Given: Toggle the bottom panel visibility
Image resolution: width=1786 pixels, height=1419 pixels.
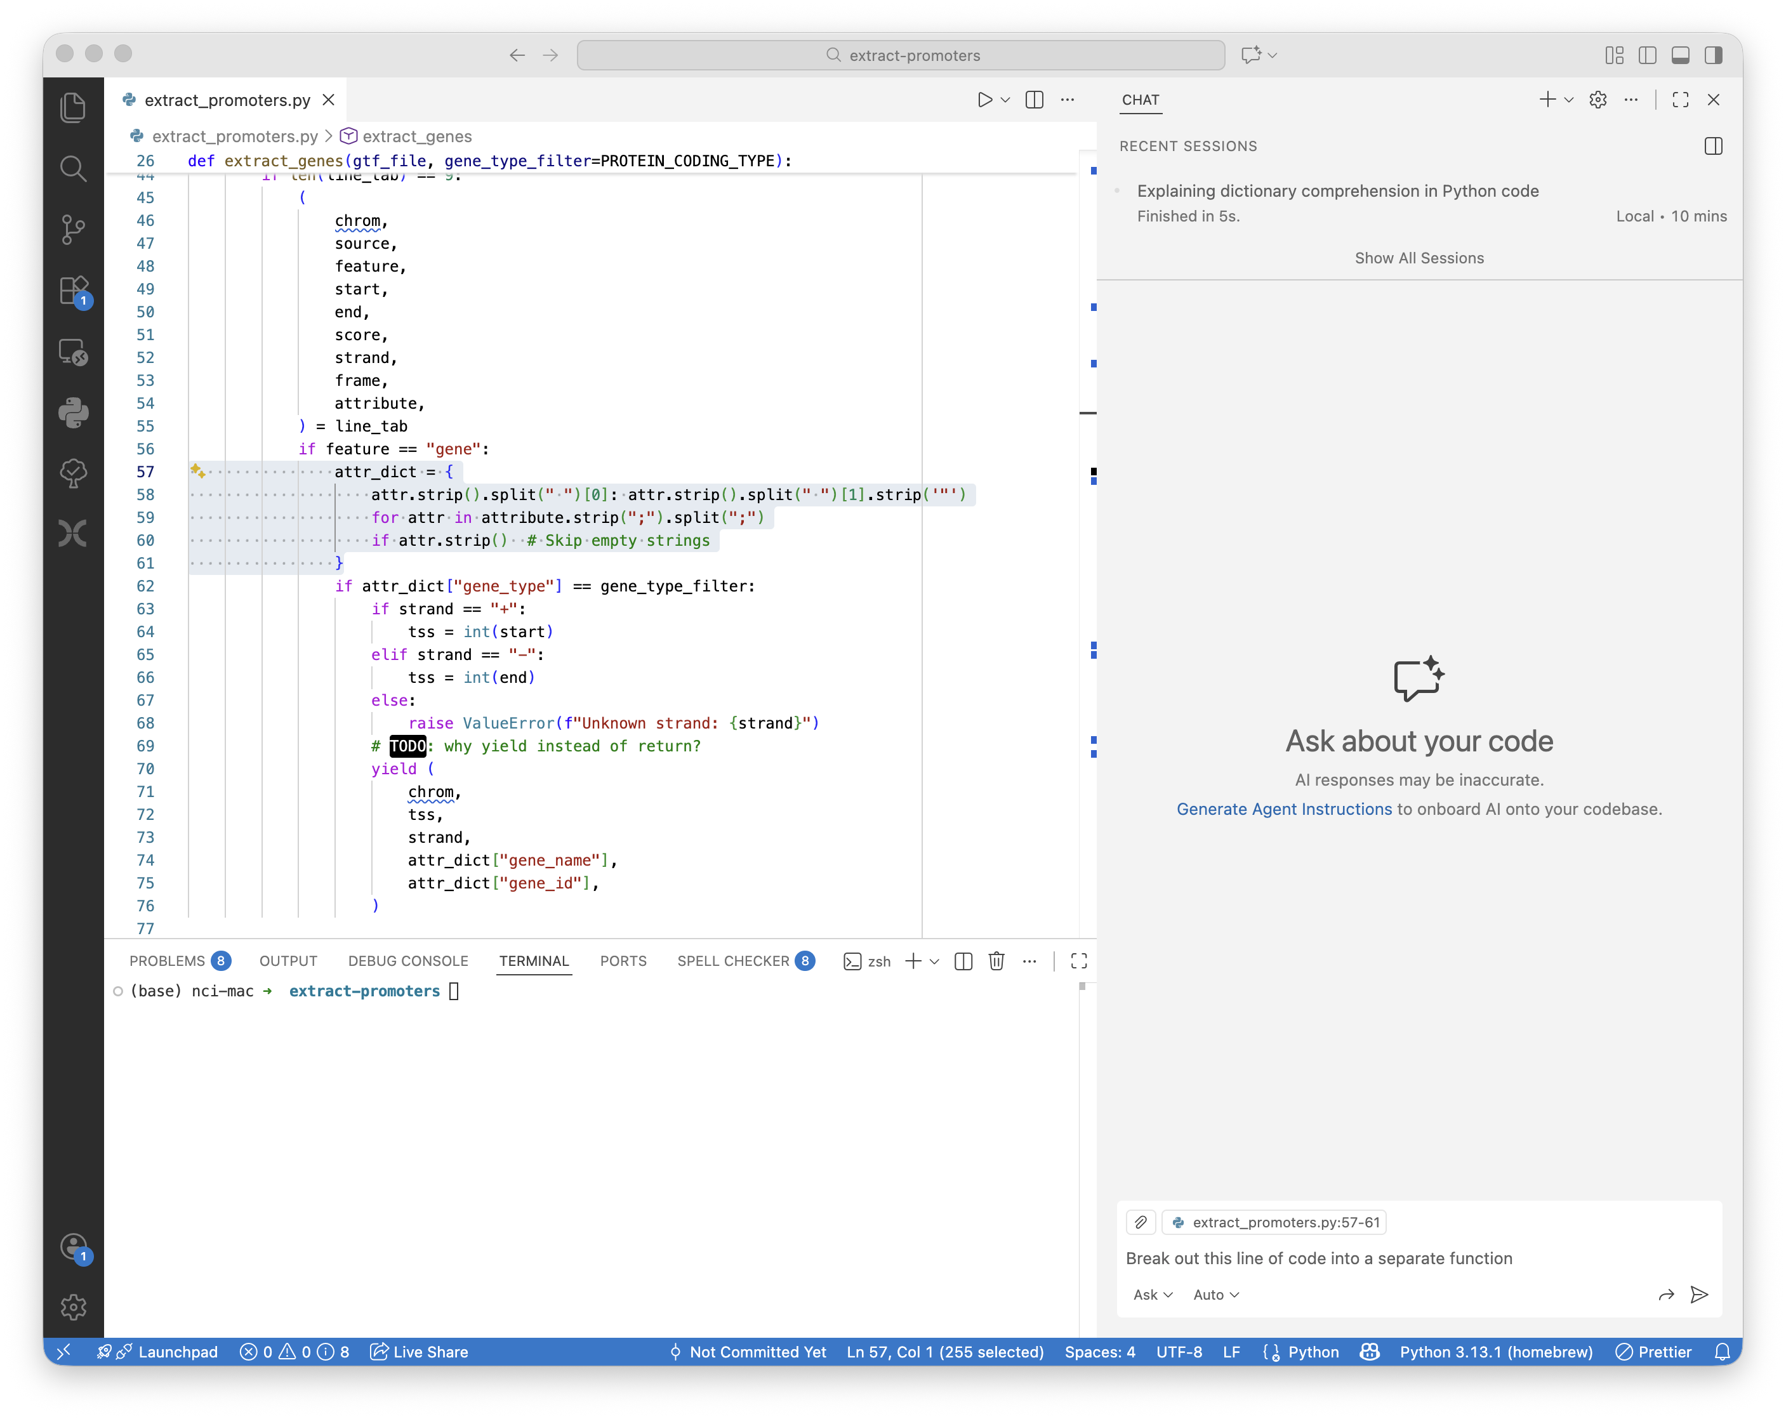Looking at the screenshot, I should coord(1681,55).
